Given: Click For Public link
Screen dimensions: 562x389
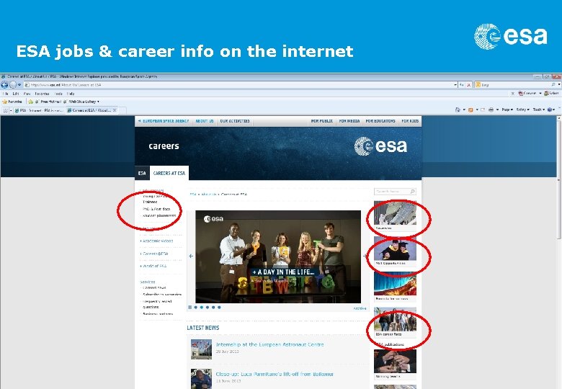Looking at the screenshot, I should click(x=322, y=121).
